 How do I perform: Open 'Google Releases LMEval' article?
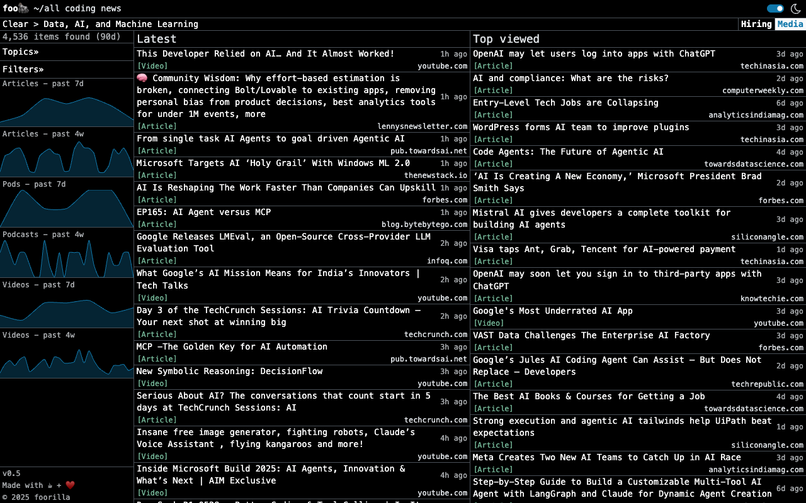283,243
